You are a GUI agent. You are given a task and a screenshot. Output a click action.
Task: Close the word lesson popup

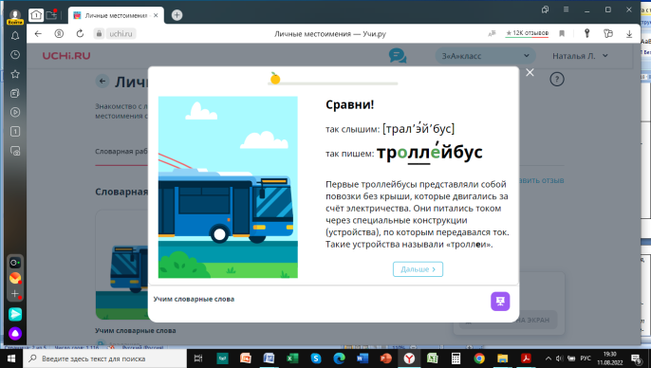coord(530,73)
